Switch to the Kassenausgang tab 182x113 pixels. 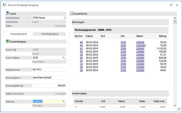(50, 34)
